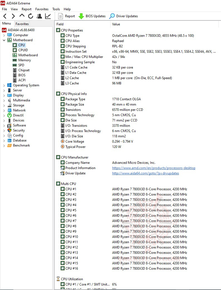Select the CPUID item in sidebar

click(20, 50)
